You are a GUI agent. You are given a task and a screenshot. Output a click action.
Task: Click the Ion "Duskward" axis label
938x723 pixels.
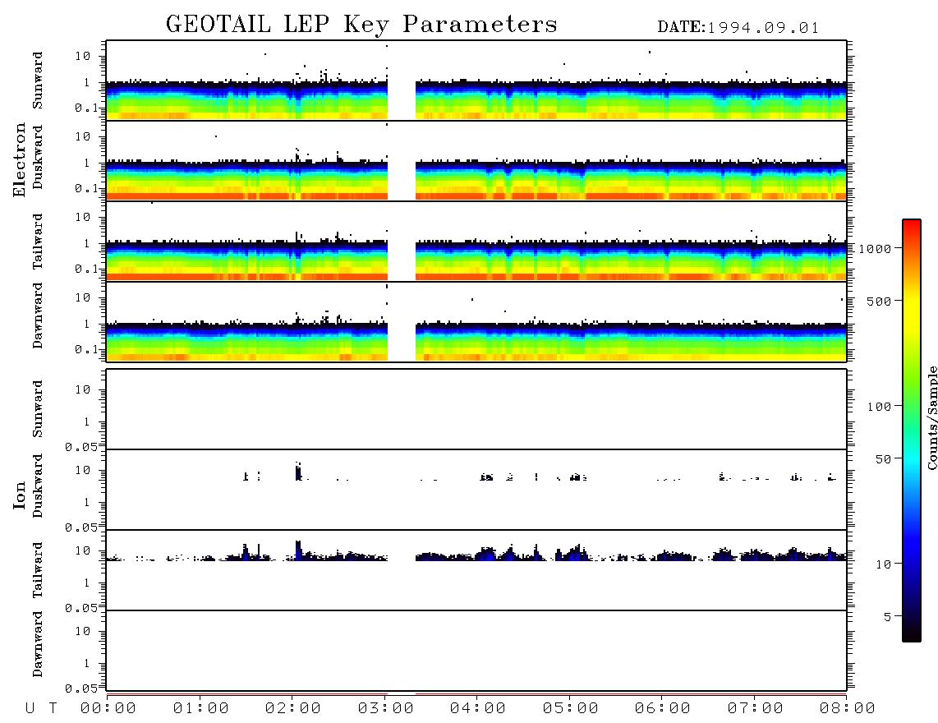click(38, 486)
